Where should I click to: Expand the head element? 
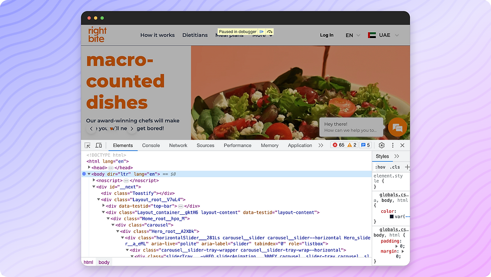pyautogui.click(x=89, y=168)
